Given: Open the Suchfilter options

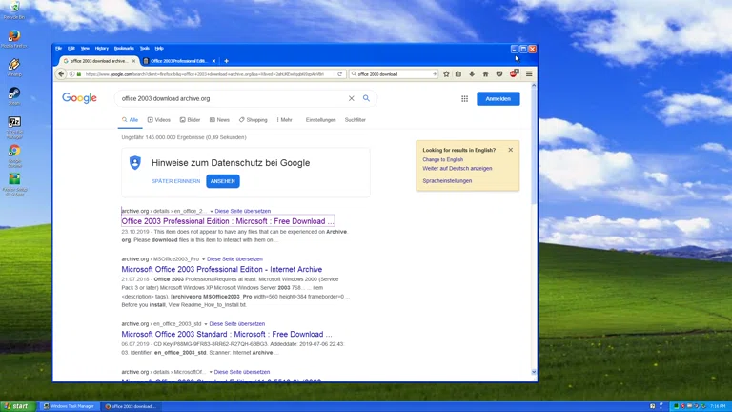Looking at the screenshot, I should [x=356, y=120].
